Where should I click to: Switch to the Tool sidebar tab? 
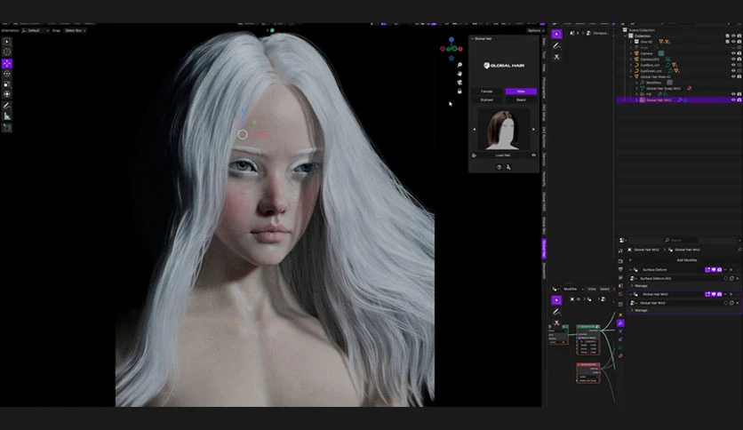tap(544, 54)
